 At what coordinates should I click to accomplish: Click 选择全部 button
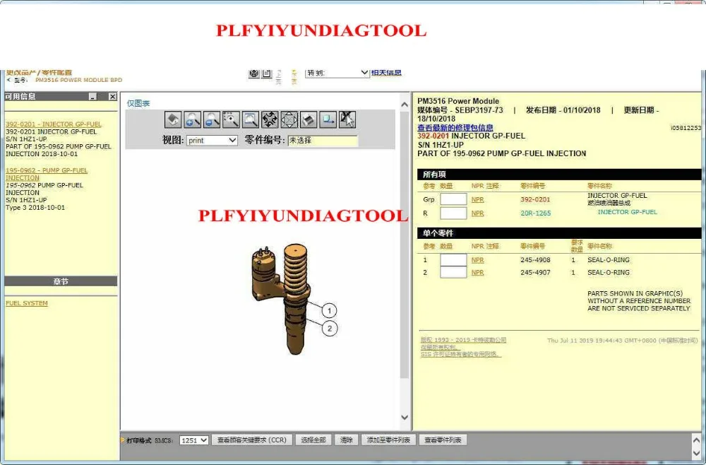tap(313, 440)
